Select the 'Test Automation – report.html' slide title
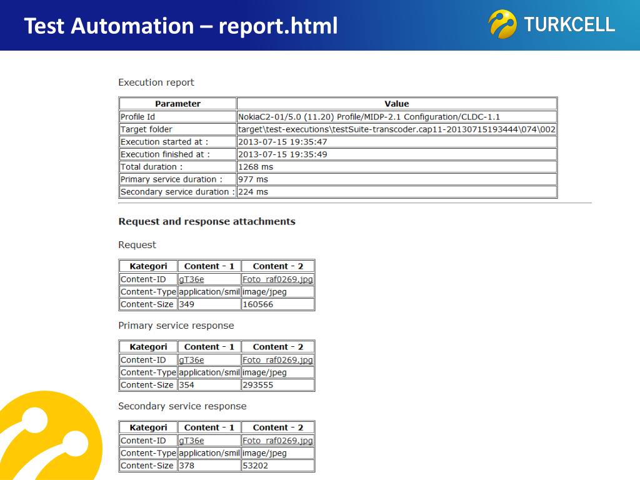The height and width of the screenshot is (480, 640). point(181,26)
